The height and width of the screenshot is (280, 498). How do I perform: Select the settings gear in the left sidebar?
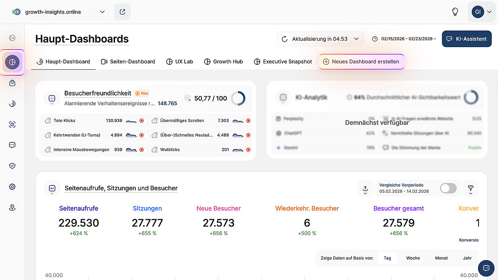point(12,186)
